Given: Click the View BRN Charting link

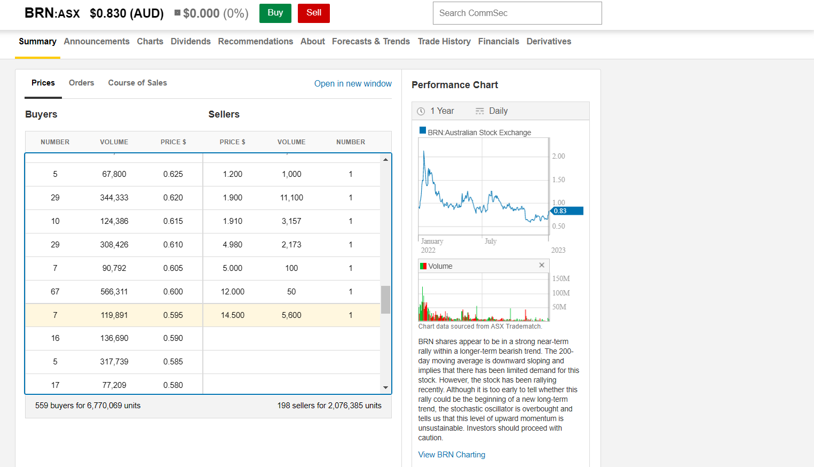Looking at the screenshot, I should point(452,455).
